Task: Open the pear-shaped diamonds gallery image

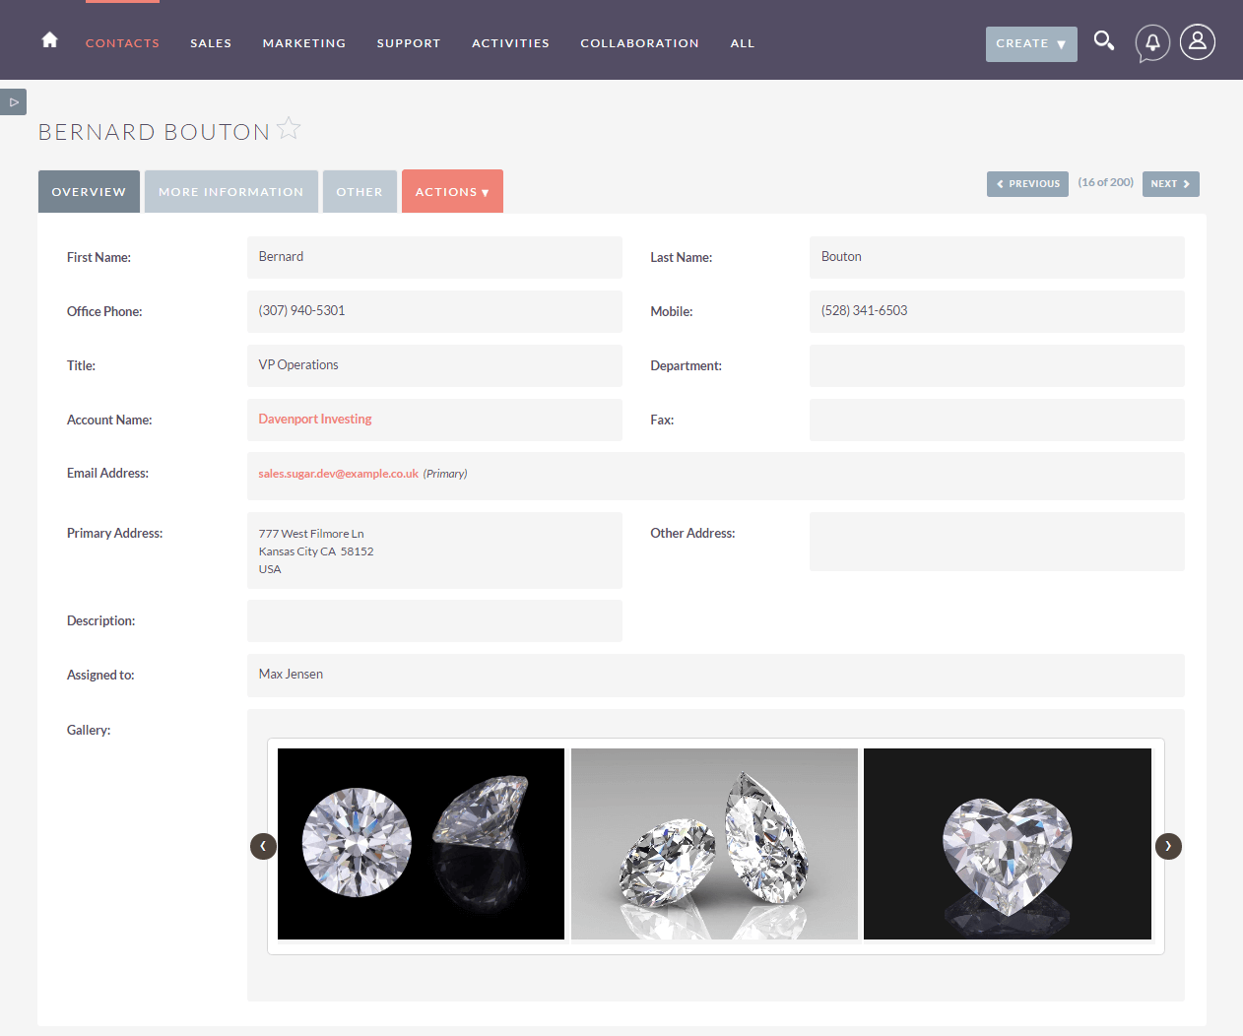Action: [714, 844]
